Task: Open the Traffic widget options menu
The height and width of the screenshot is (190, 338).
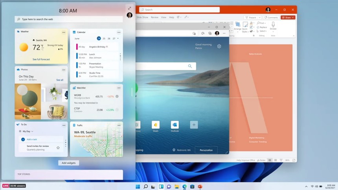Action: click(x=119, y=125)
